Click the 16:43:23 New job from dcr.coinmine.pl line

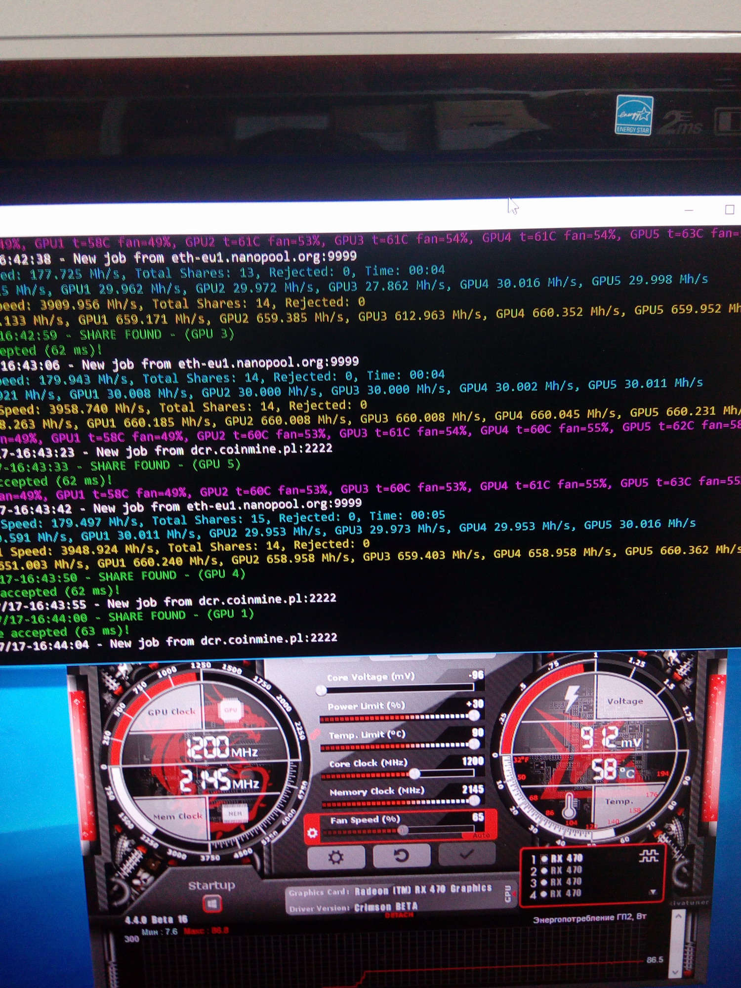[x=166, y=451]
